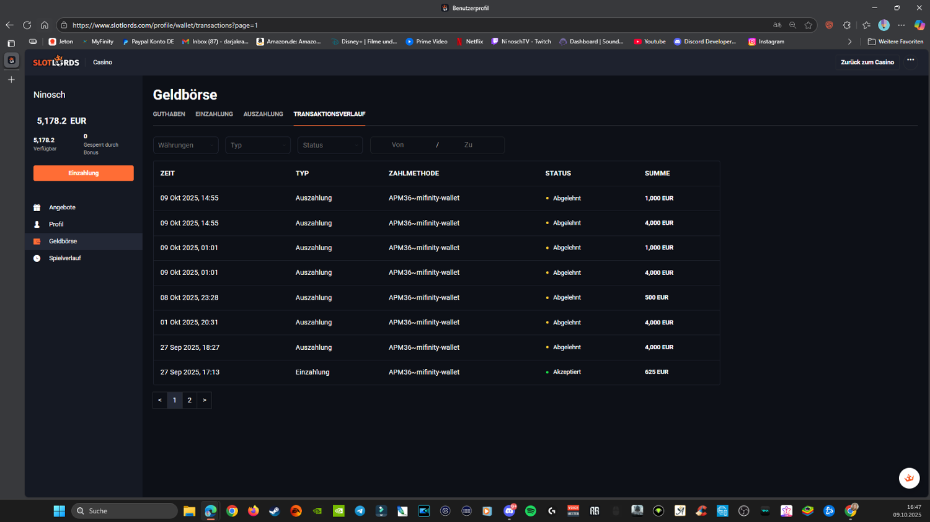Click Zurück zum Casino button
Screen dimensions: 930x522
pyautogui.click(x=867, y=62)
